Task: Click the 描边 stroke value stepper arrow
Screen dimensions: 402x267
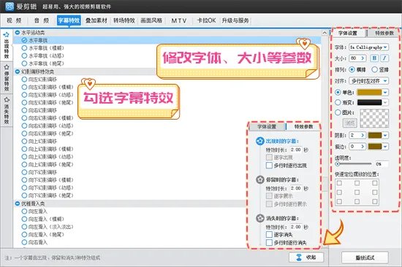Action: tap(363, 147)
